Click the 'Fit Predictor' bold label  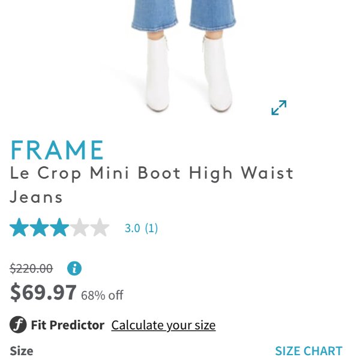coord(67,325)
